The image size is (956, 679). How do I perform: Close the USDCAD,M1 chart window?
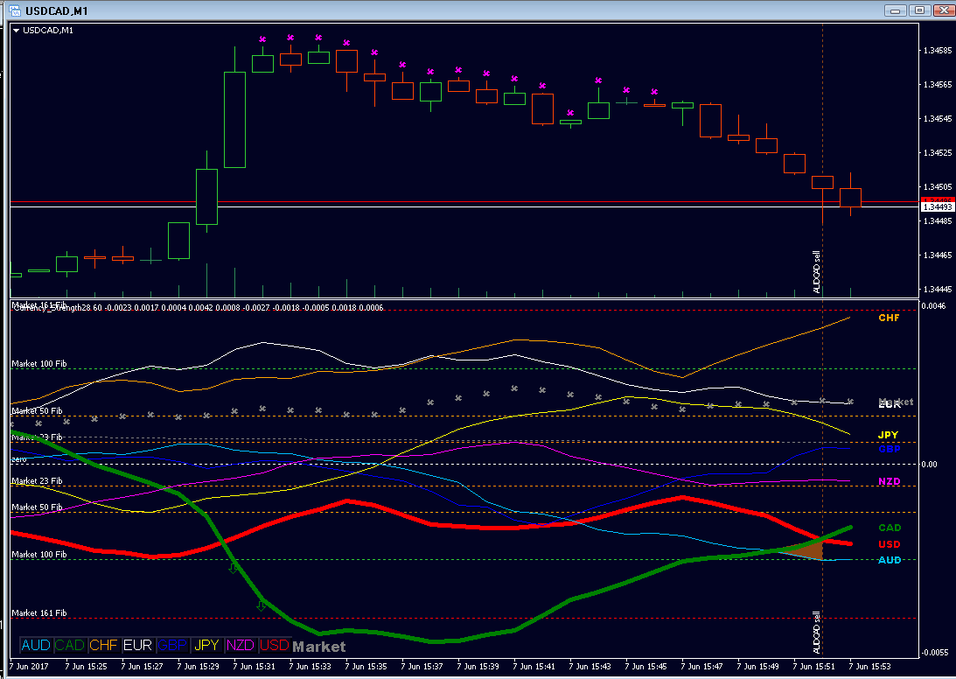(943, 10)
